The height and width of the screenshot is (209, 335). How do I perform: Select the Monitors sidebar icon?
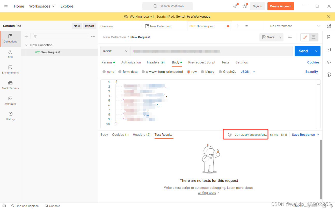pyautogui.click(x=10, y=100)
